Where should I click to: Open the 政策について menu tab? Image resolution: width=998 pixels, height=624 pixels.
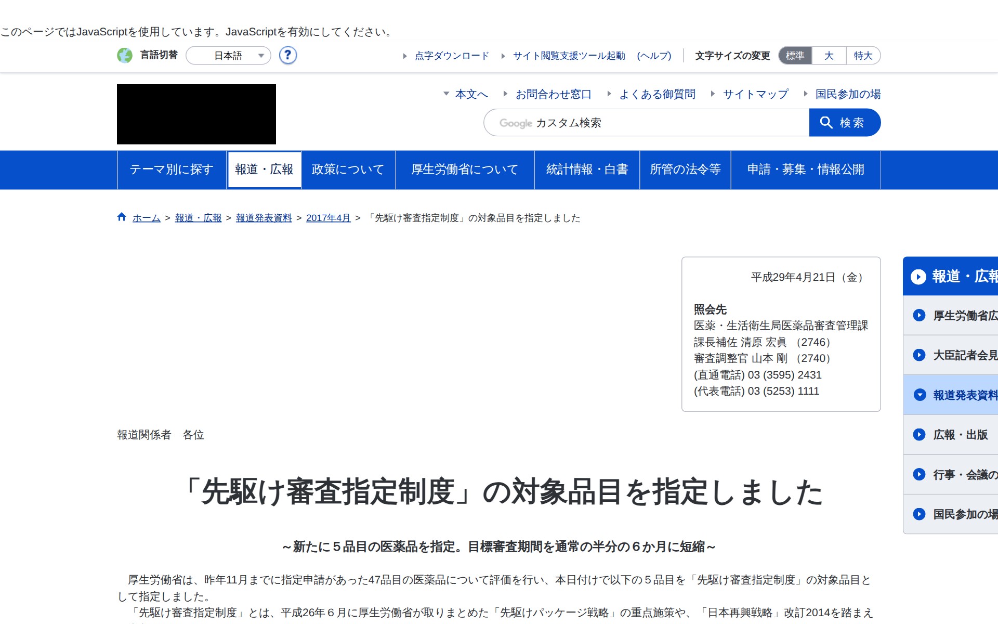348,170
